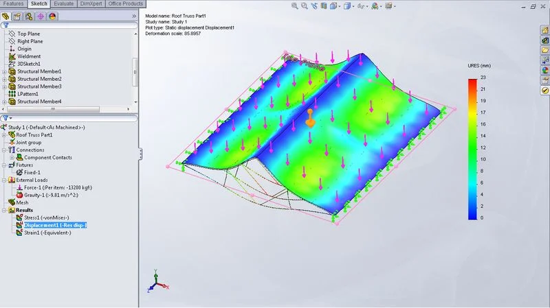Open the PropertyManager tab icon
Image resolution: width=550 pixels, height=308 pixels.
click(x=17, y=16)
